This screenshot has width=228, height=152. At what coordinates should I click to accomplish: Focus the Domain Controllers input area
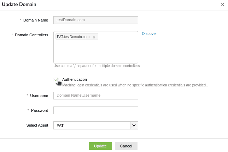click(95, 51)
